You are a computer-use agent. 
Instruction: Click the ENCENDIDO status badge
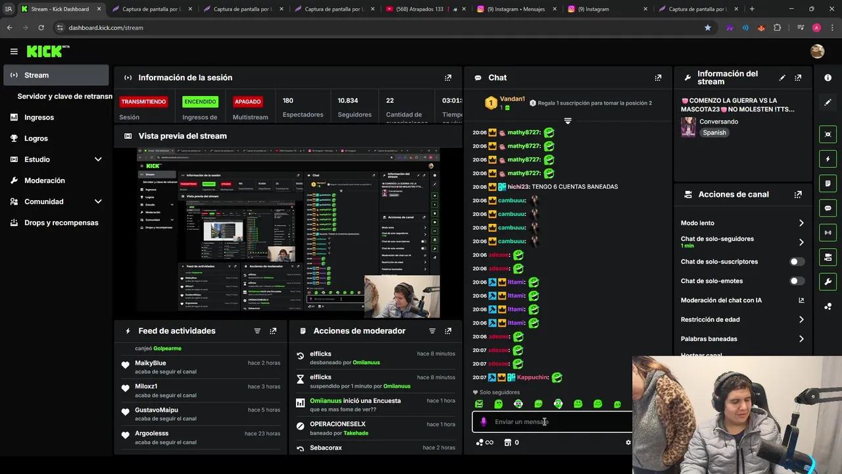point(200,102)
